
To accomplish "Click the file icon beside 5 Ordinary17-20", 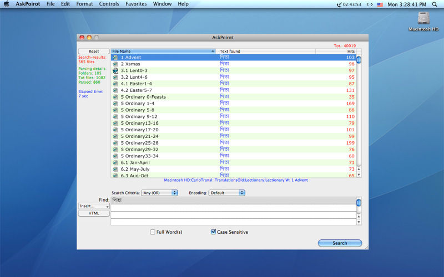I will click(115, 130).
